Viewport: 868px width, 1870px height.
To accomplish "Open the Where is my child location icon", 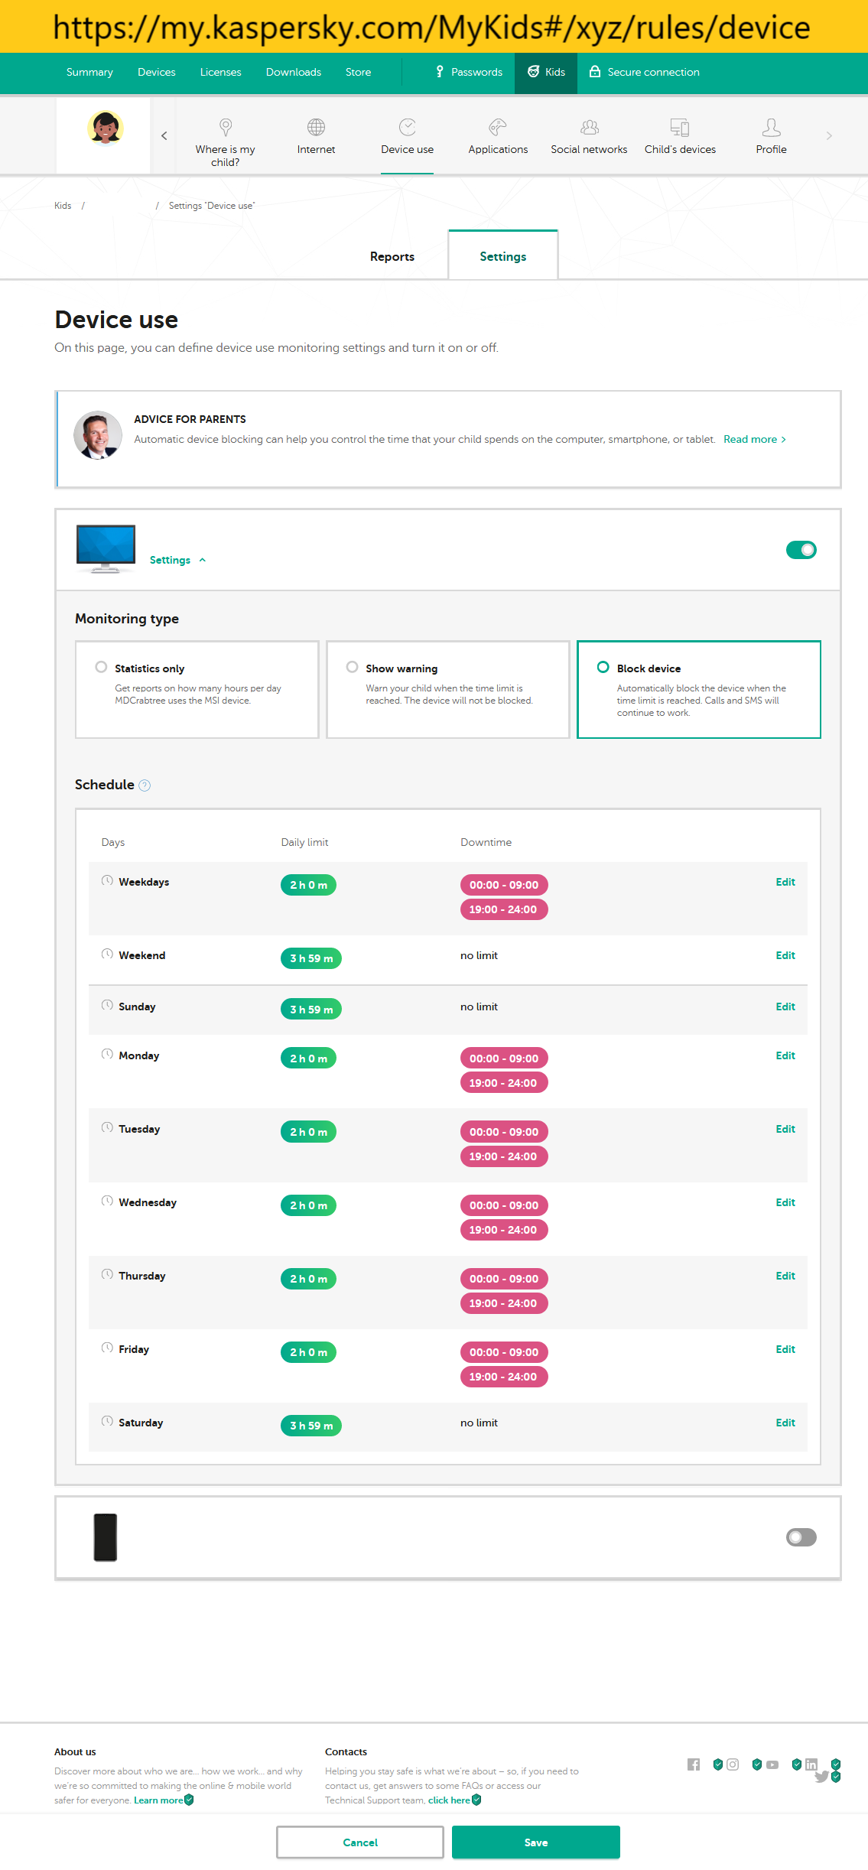I will click(x=226, y=127).
